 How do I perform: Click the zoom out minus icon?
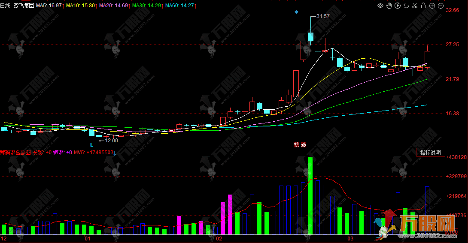coord(441,6)
